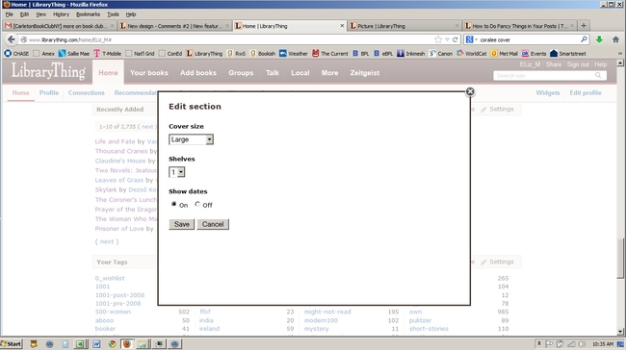626x350 pixels.
Task: Open the Tools menu
Action: [x=113, y=14]
